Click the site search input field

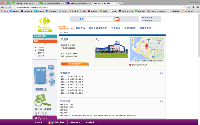coord(99,19)
